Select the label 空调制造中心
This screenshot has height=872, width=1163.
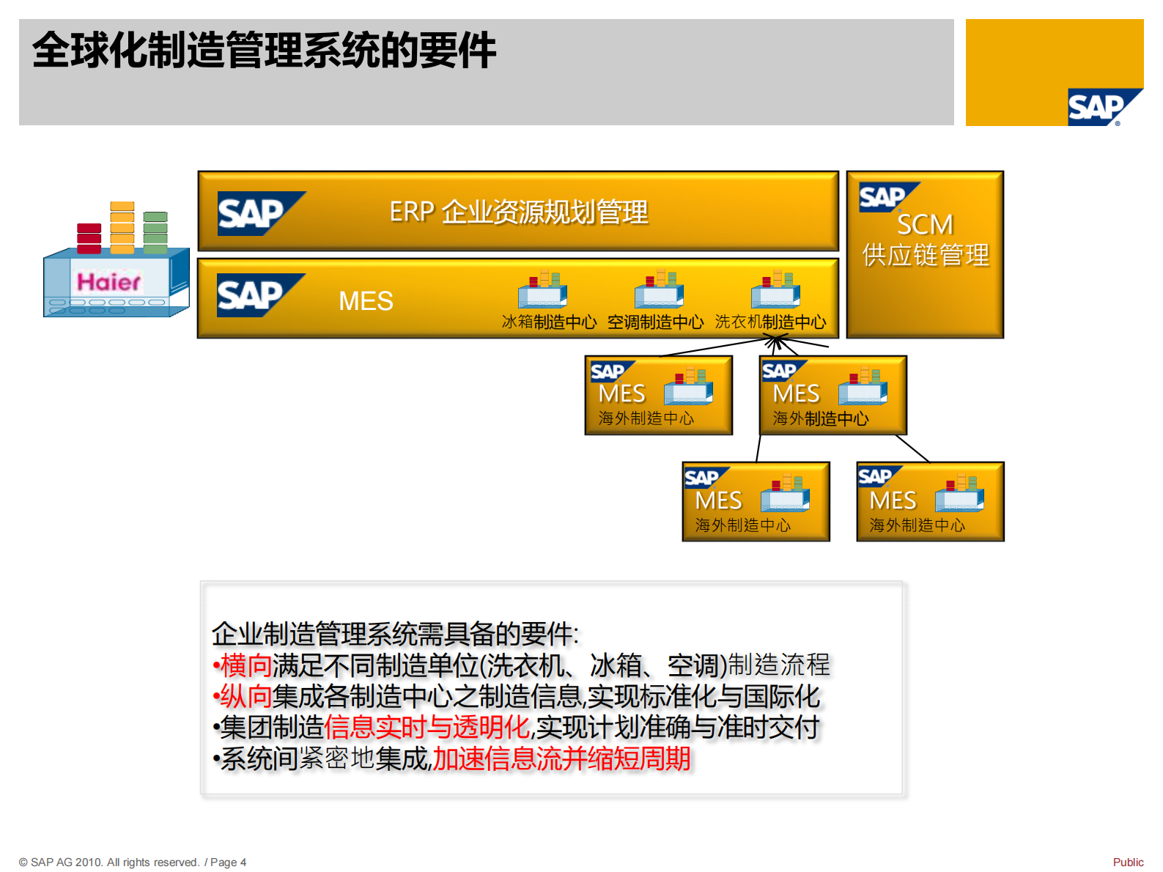655,322
